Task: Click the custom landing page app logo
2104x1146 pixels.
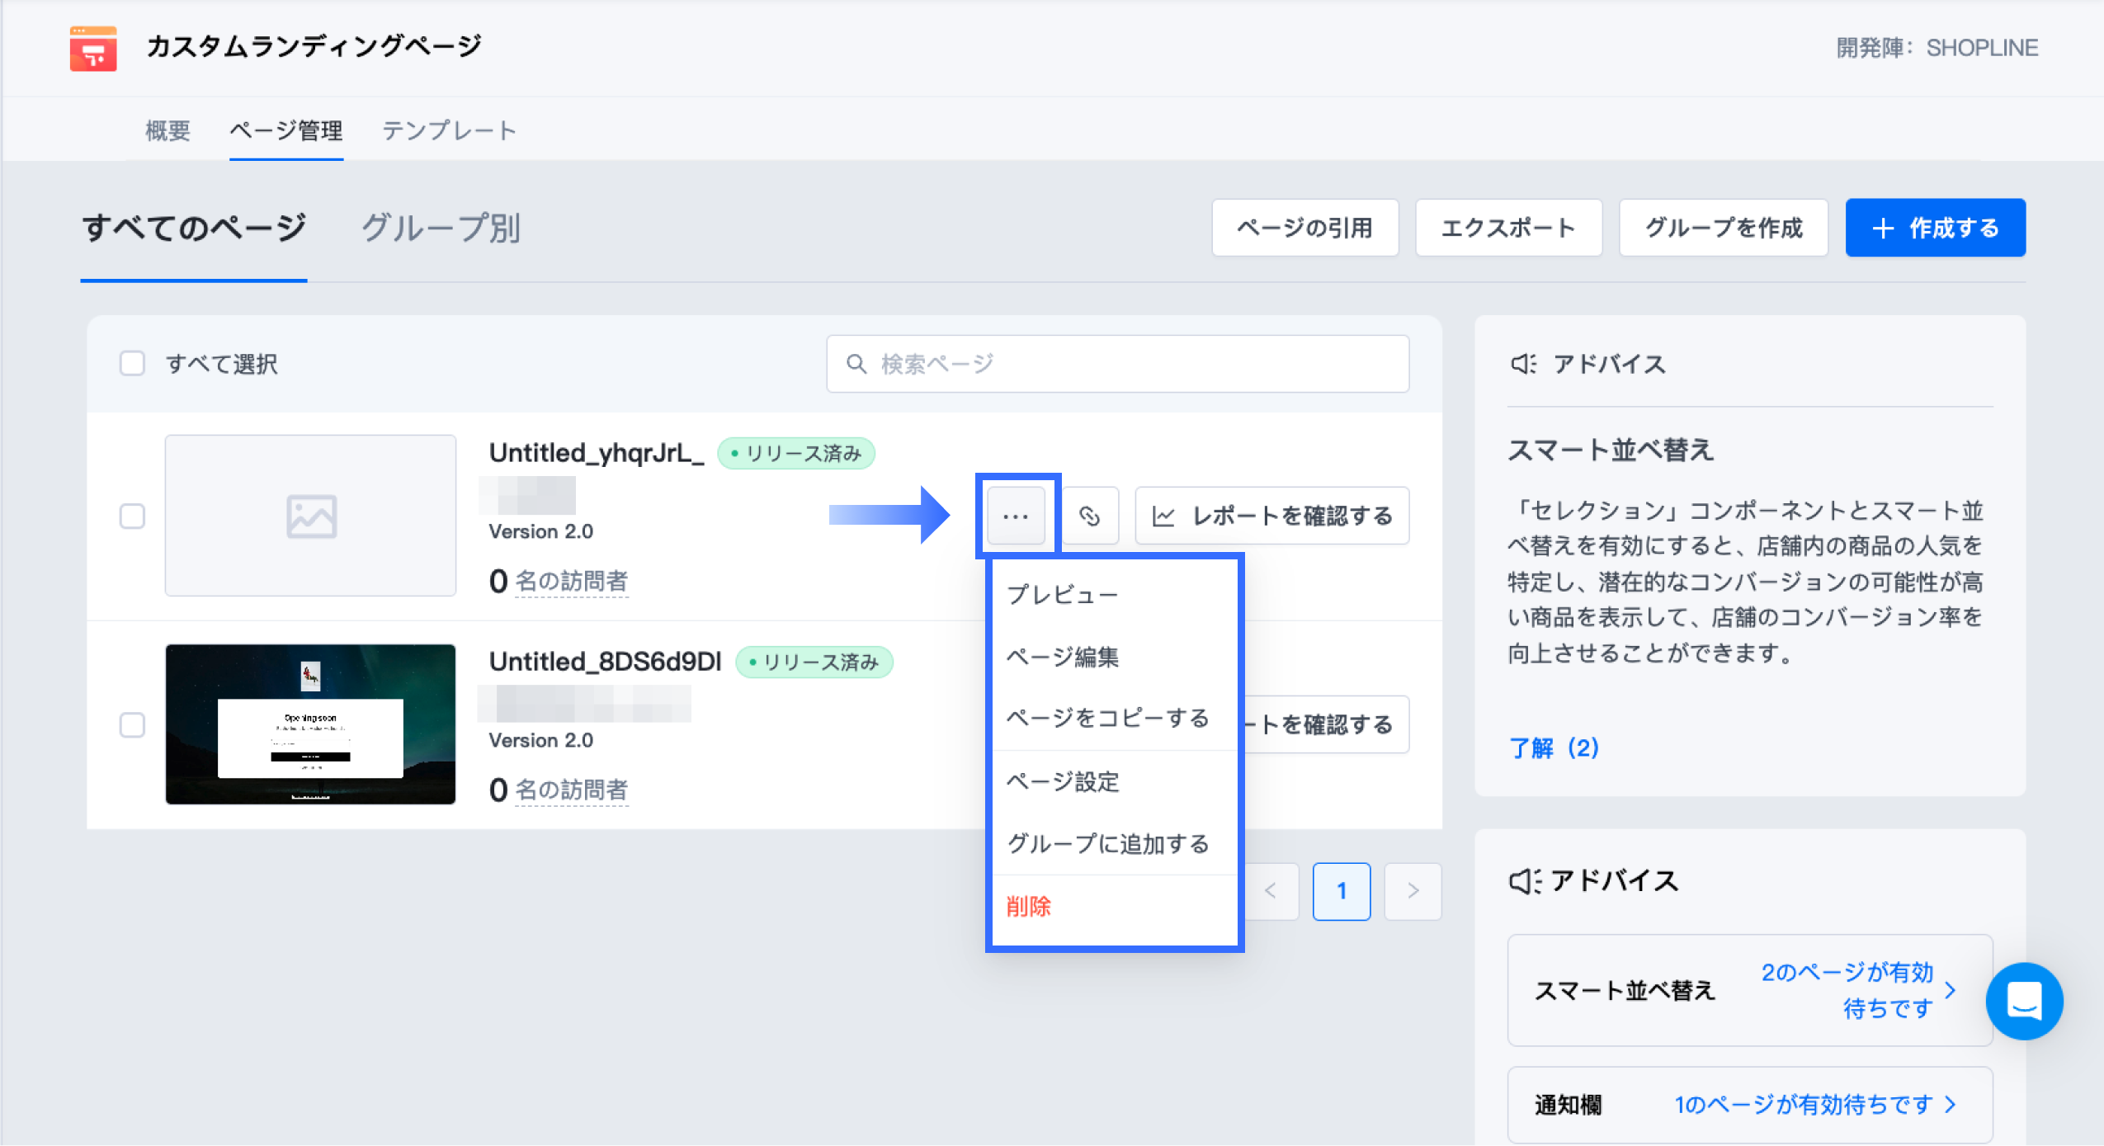Action: (93, 49)
